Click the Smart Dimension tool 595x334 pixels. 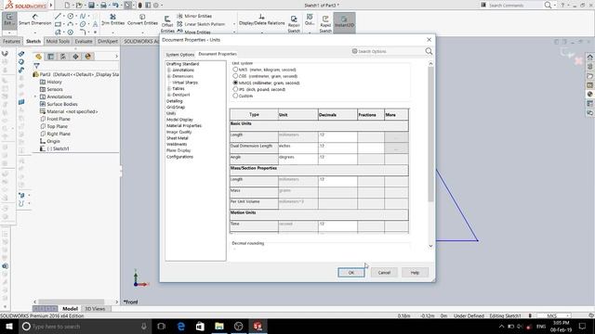point(35,19)
